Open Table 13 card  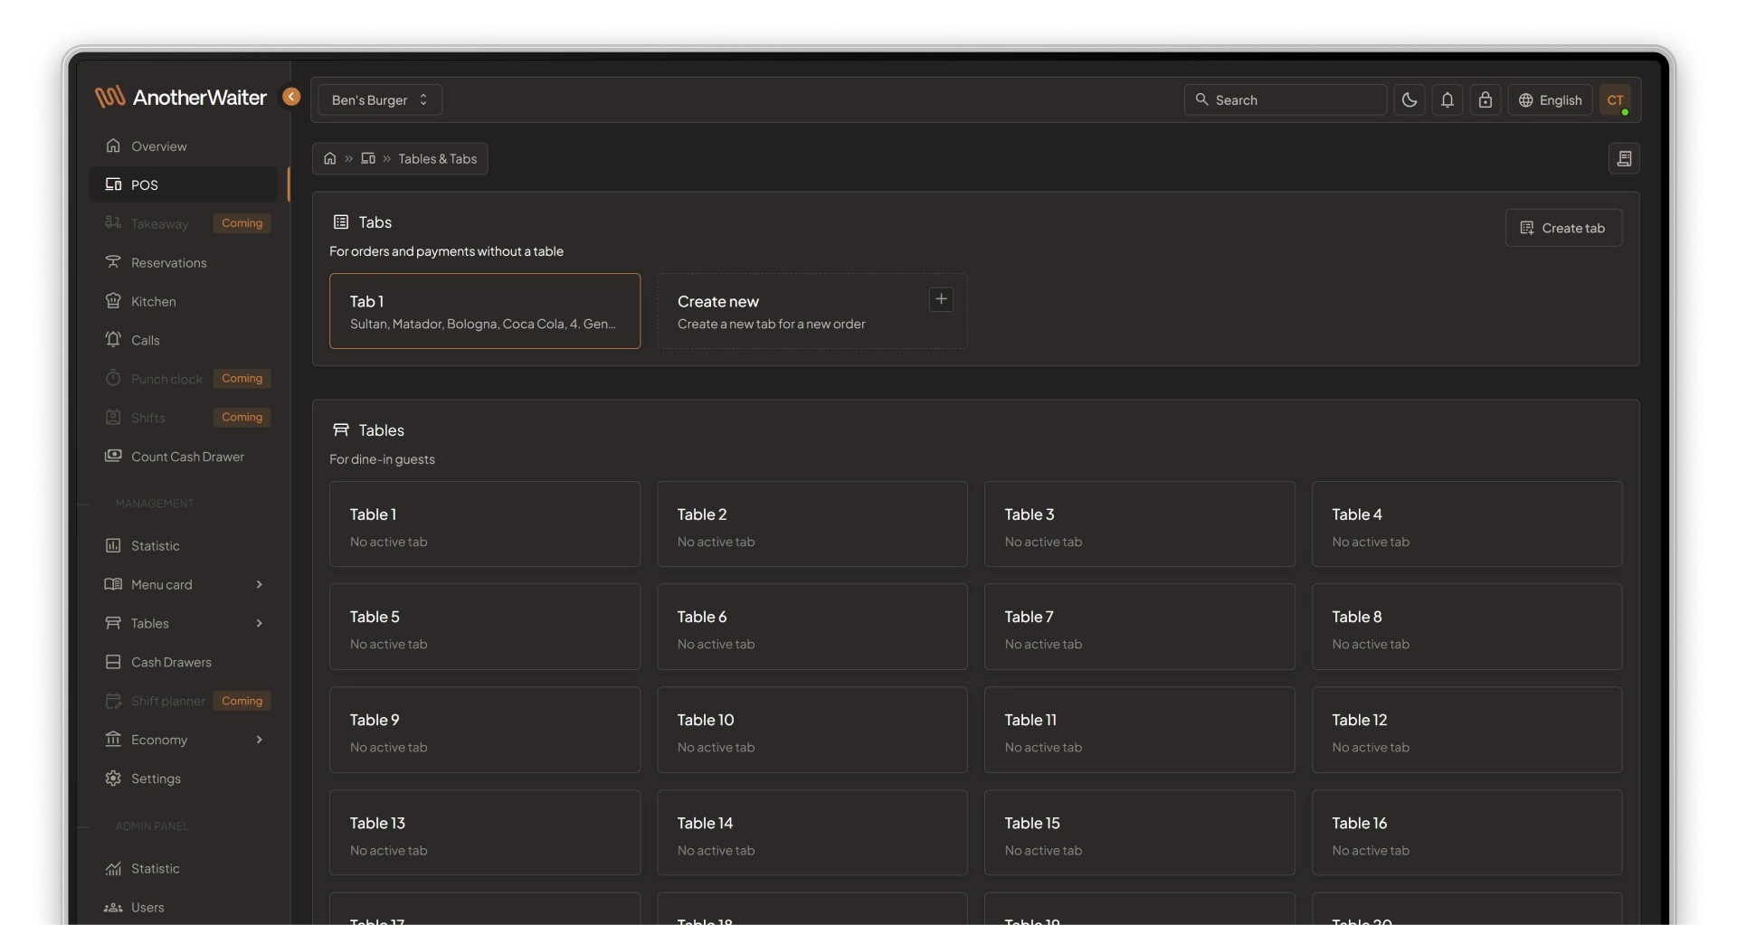[485, 833]
